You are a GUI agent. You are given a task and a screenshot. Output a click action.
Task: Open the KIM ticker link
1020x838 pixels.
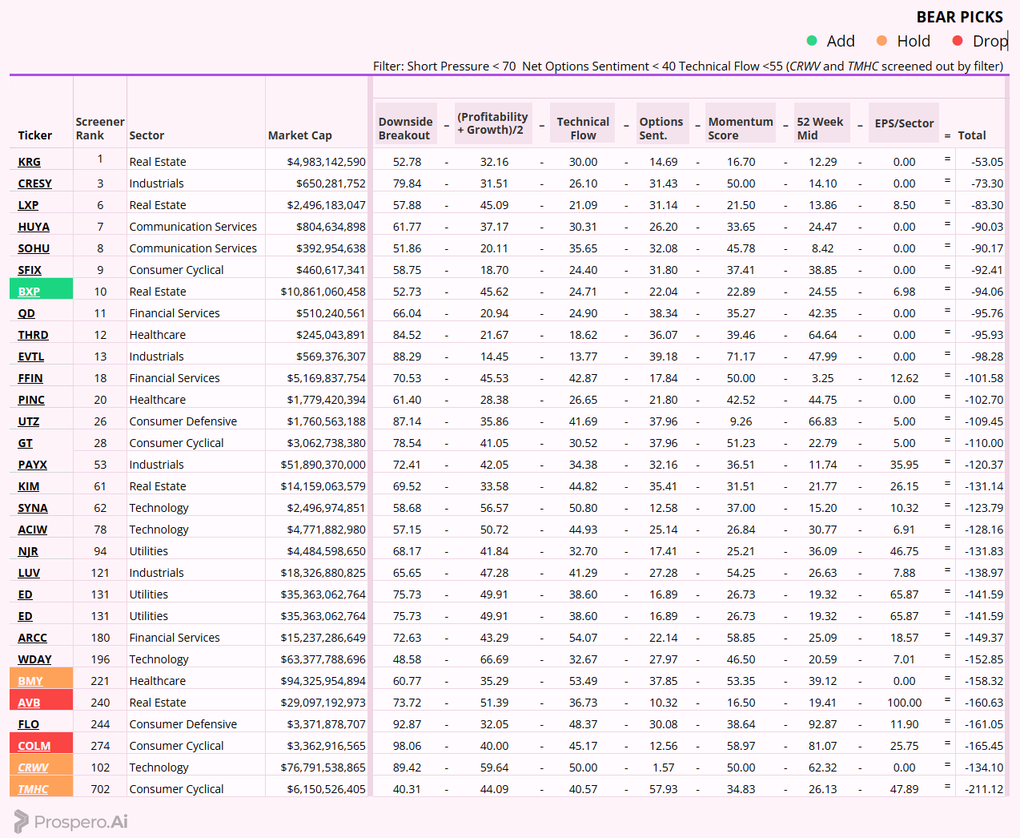(29, 486)
